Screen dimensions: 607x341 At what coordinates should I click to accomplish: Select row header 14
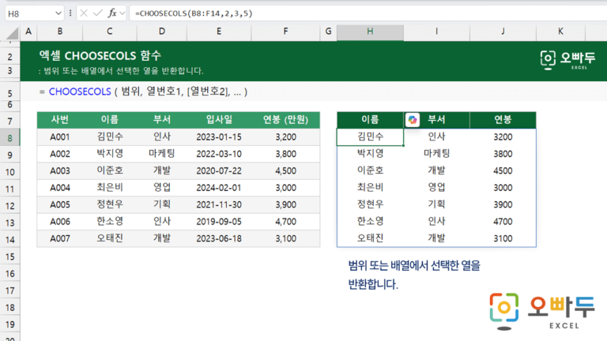point(10,239)
